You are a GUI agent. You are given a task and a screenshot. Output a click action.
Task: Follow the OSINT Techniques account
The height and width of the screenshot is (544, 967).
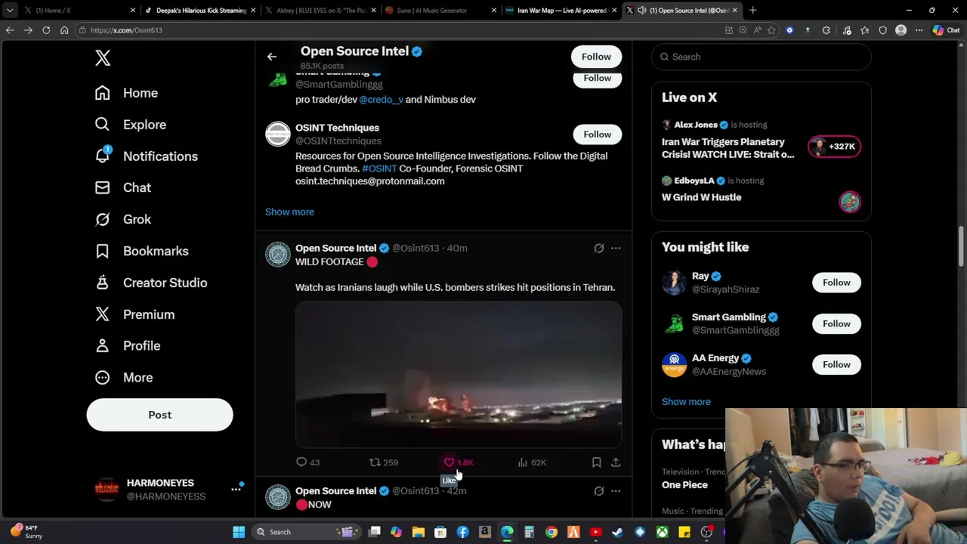click(x=597, y=134)
